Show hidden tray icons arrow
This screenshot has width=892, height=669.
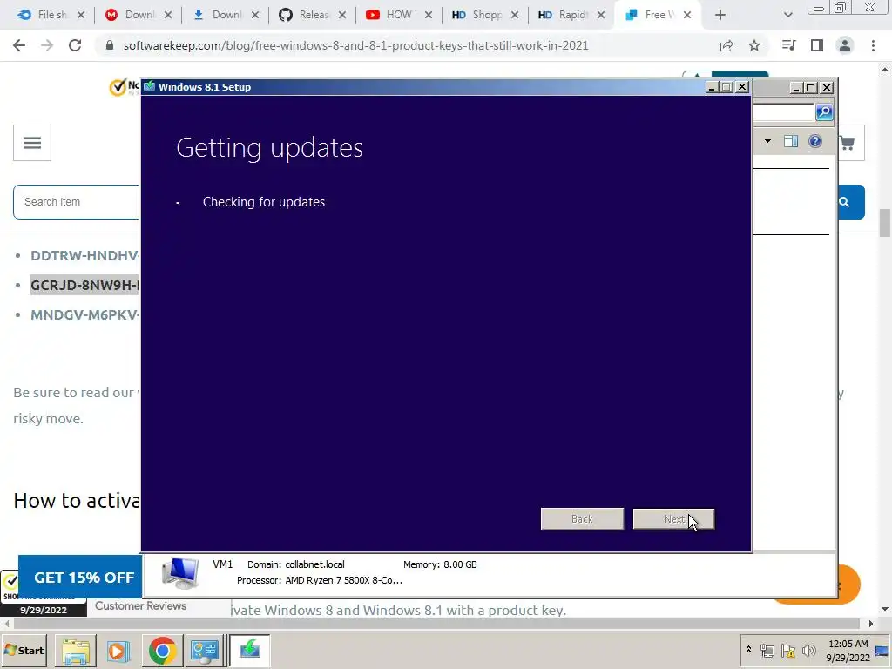click(x=748, y=650)
